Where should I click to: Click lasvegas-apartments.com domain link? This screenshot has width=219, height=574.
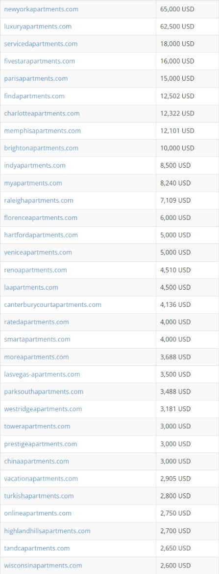pos(42,374)
